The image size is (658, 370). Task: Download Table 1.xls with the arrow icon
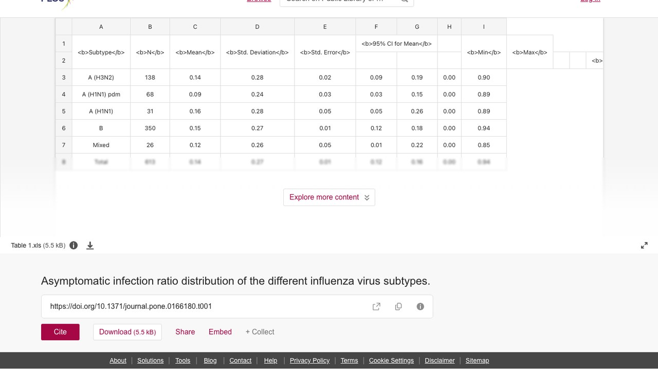(90, 246)
